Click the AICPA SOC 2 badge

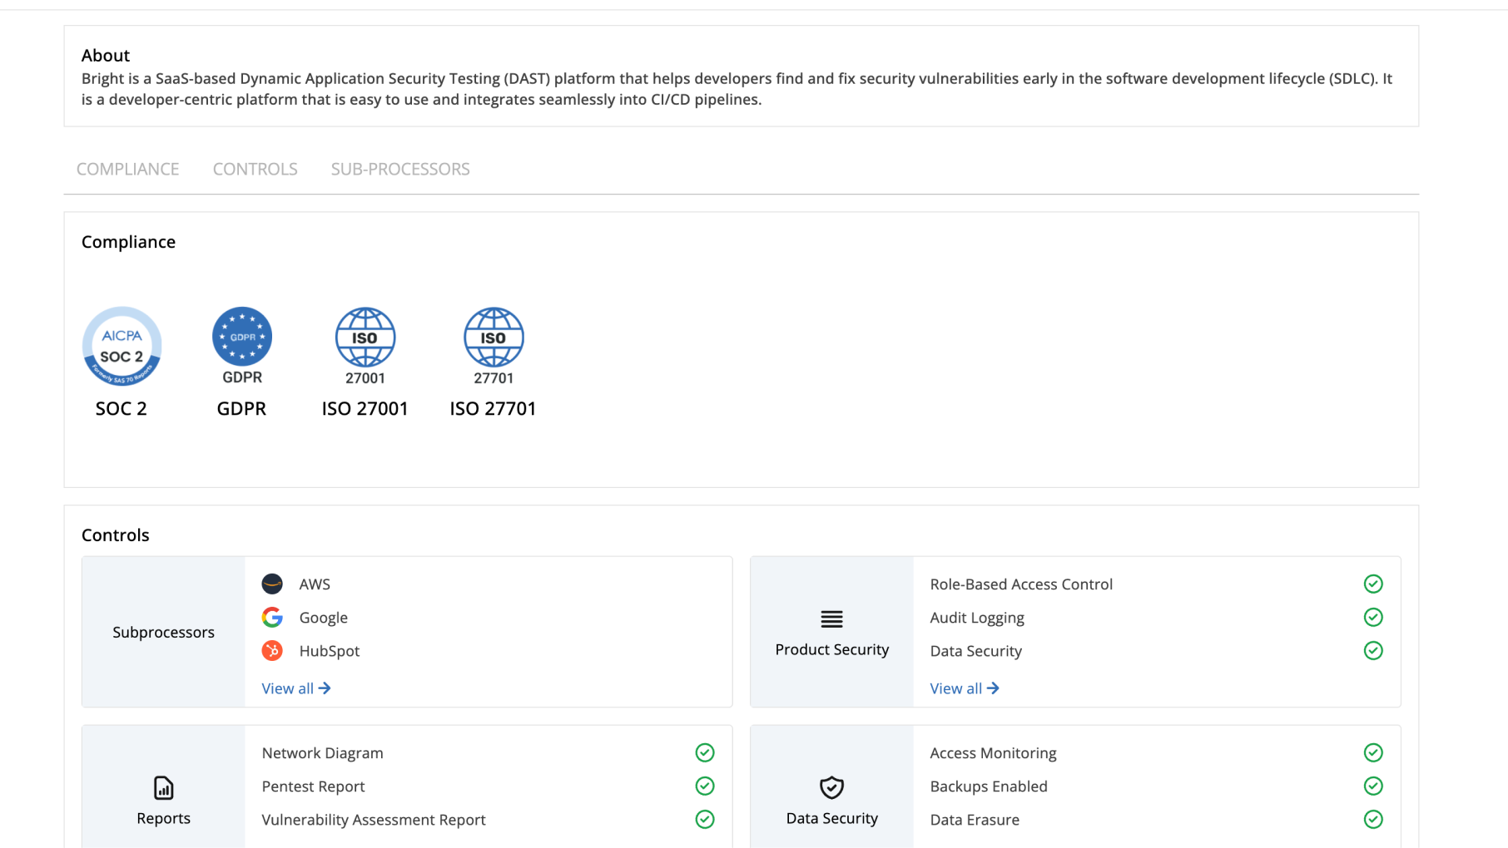click(x=122, y=346)
